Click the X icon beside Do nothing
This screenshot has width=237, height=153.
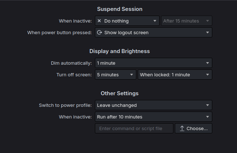(99, 21)
